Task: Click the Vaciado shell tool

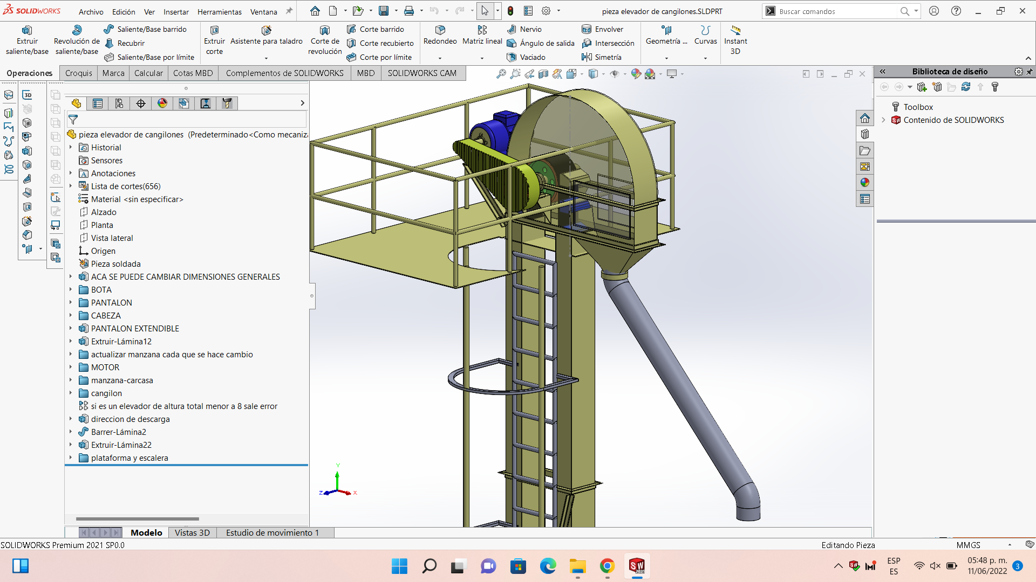Action: [526, 57]
